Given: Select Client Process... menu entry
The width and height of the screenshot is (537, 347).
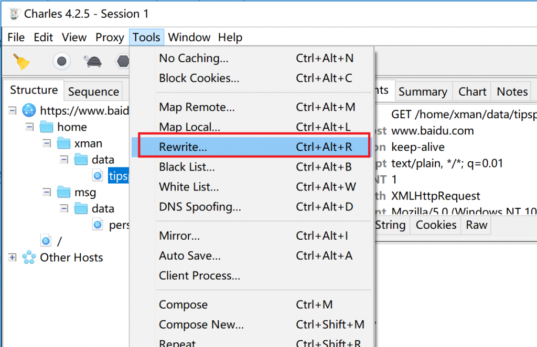Looking at the screenshot, I should coord(253,275).
